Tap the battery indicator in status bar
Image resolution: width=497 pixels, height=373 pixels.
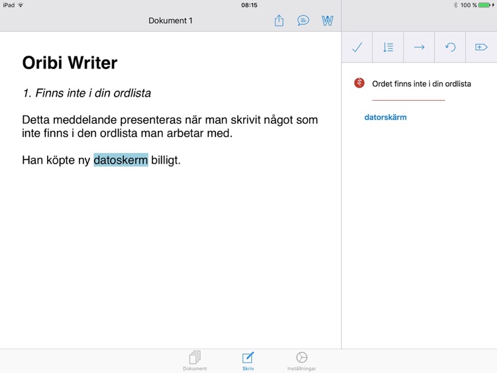(x=483, y=5)
